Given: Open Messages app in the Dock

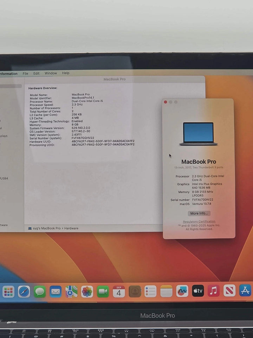Looking at the screenshot, I should pos(40,292).
